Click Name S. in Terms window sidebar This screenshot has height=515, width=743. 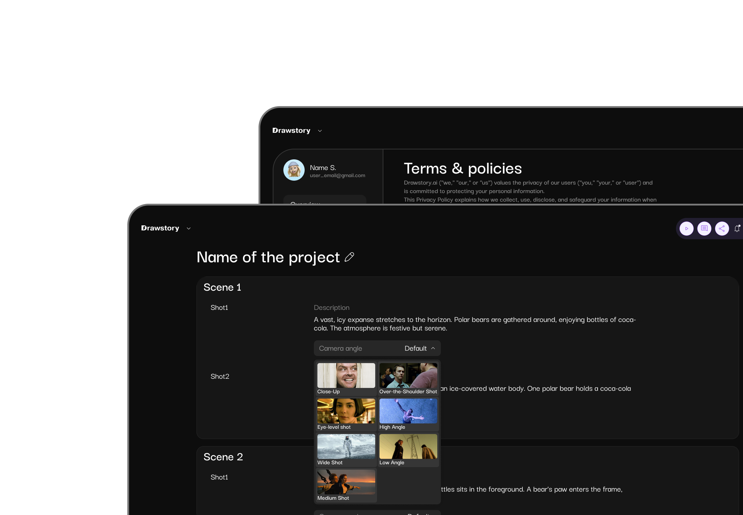click(323, 168)
